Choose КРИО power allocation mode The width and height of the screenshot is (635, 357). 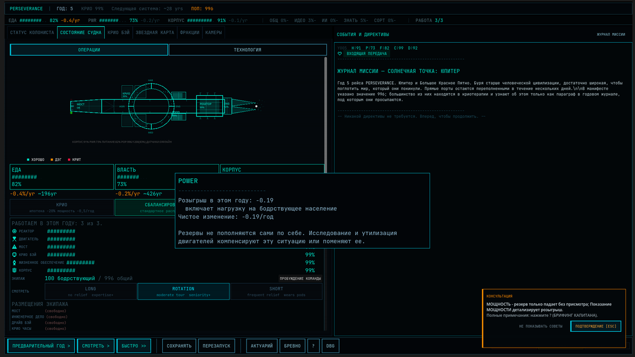(x=62, y=207)
